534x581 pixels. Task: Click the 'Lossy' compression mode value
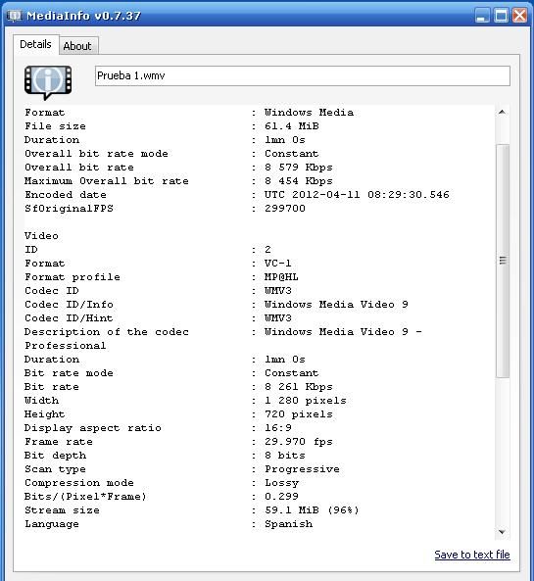(x=281, y=482)
